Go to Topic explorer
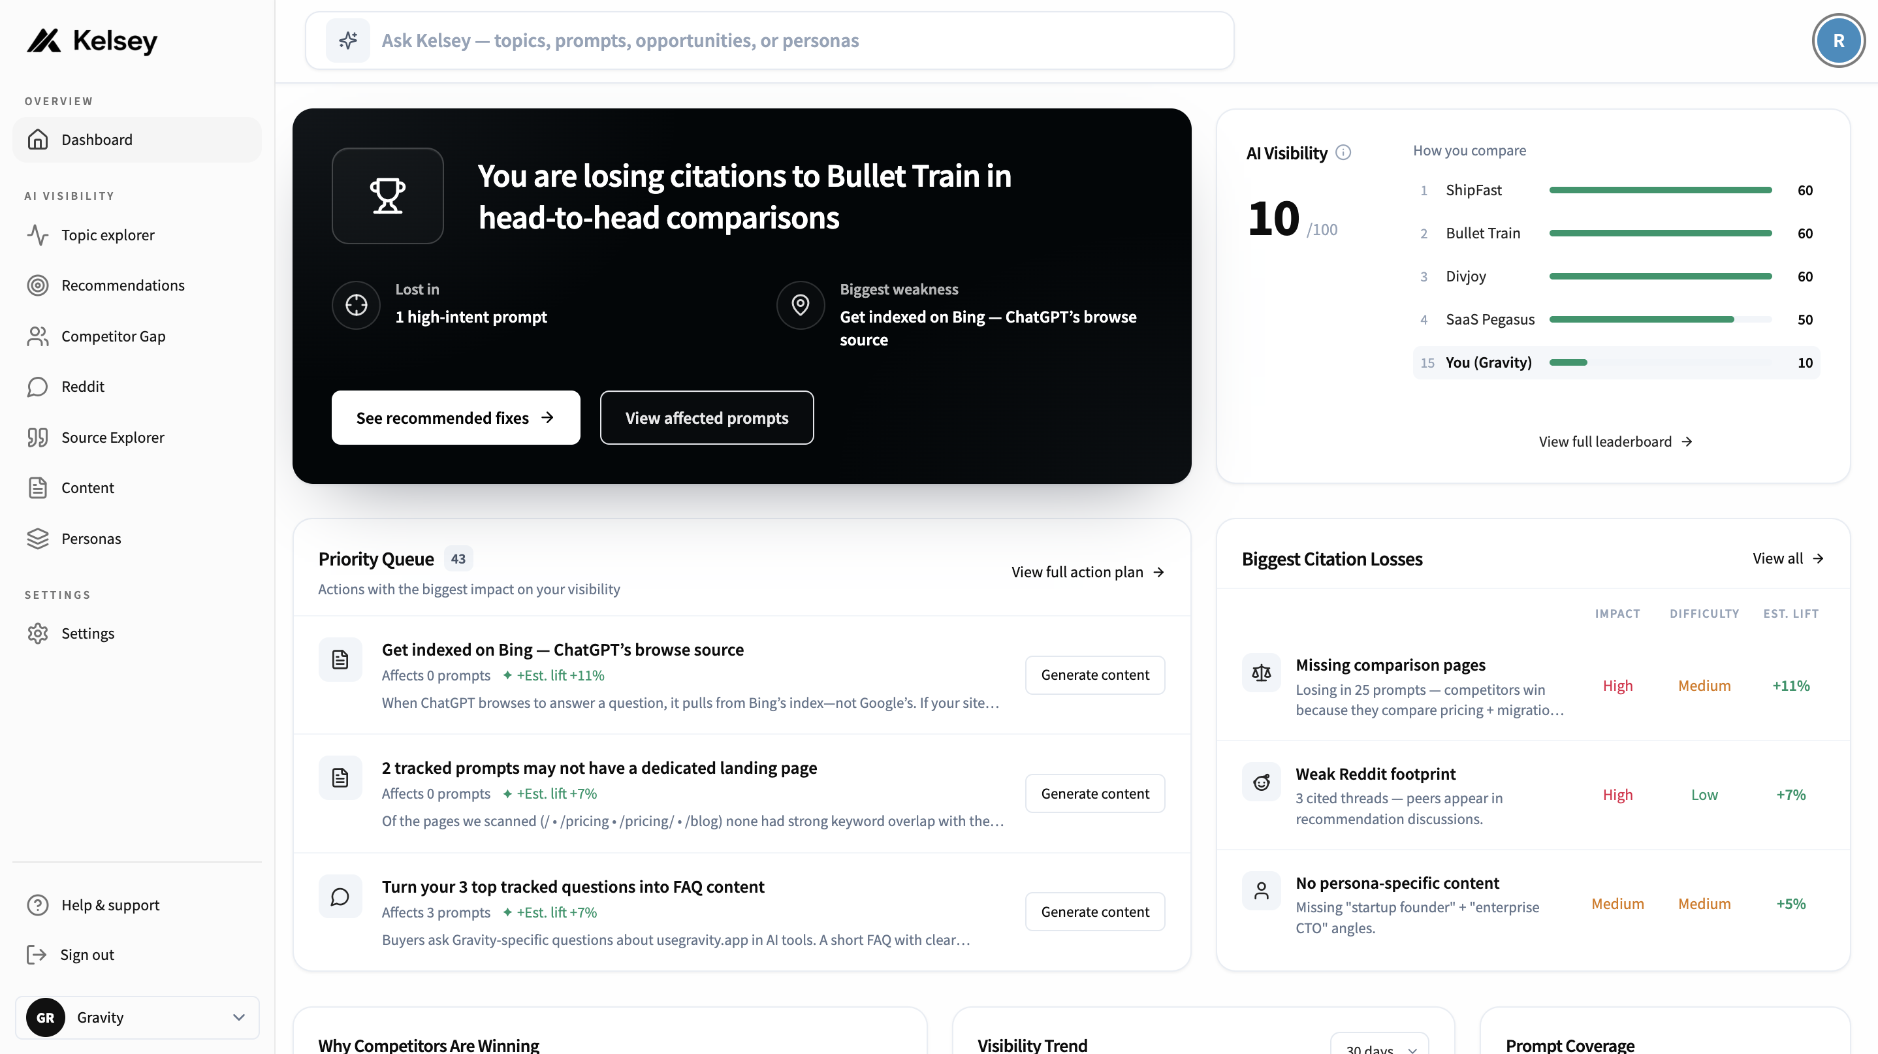Viewport: 1878px width, 1054px height. point(137,234)
